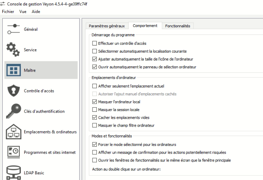
Task: Click the Modes et fonctionnalités group title
Action: [112, 136]
